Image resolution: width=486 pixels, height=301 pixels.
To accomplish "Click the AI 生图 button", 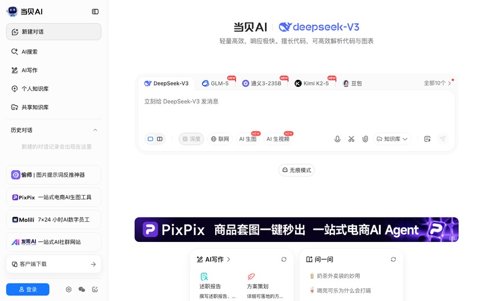I will click(x=248, y=139).
